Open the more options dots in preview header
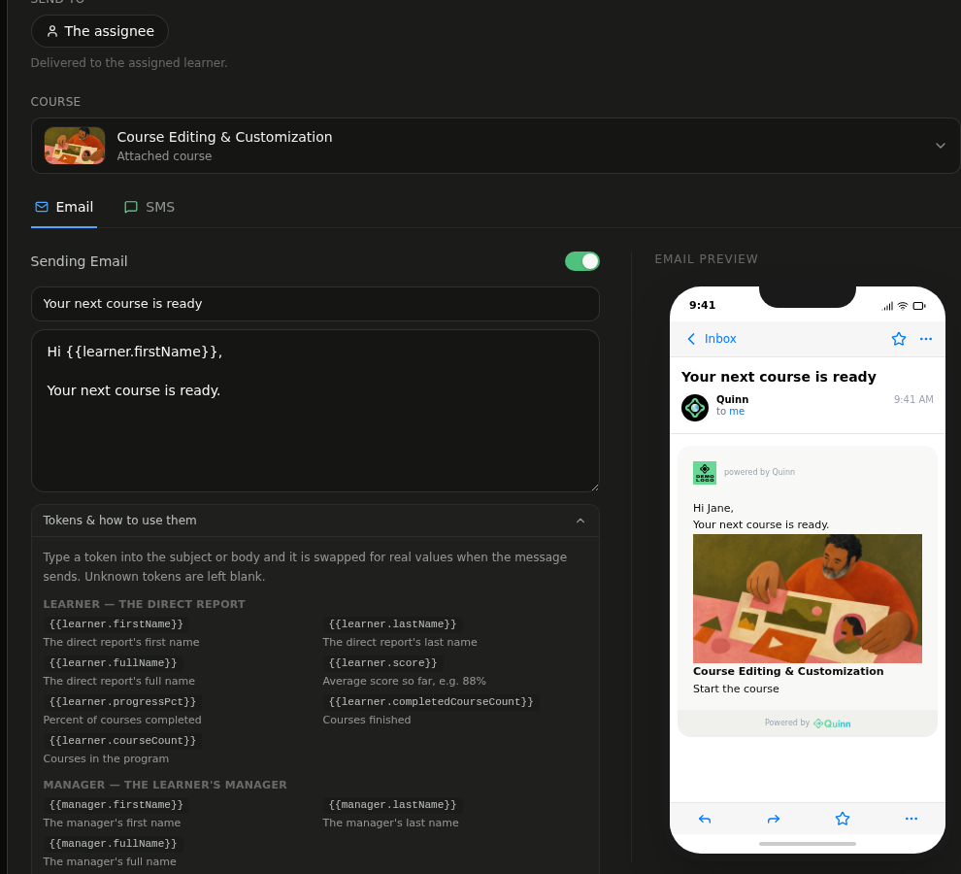Image resolution: width=961 pixels, height=874 pixels. (x=925, y=339)
